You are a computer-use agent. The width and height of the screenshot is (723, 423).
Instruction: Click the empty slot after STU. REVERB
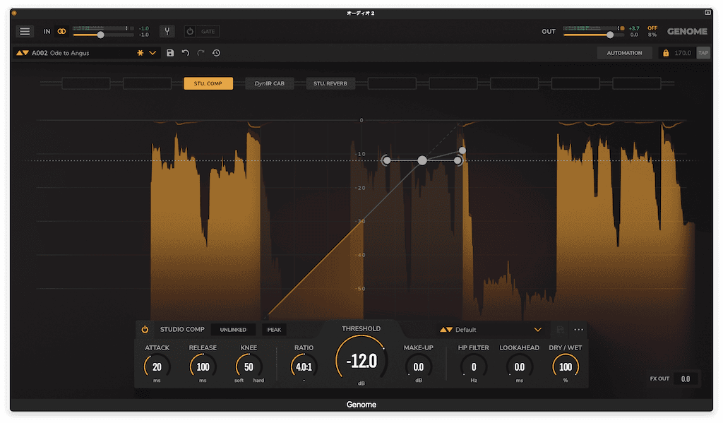(x=392, y=83)
